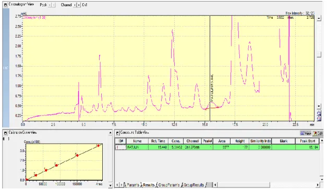327x190 pixels.
Task: Click the Height column header
Action: 240,141
